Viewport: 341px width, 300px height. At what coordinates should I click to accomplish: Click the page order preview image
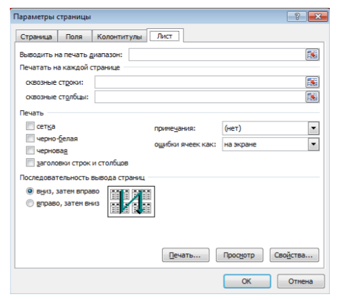pyautogui.click(x=131, y=202)
